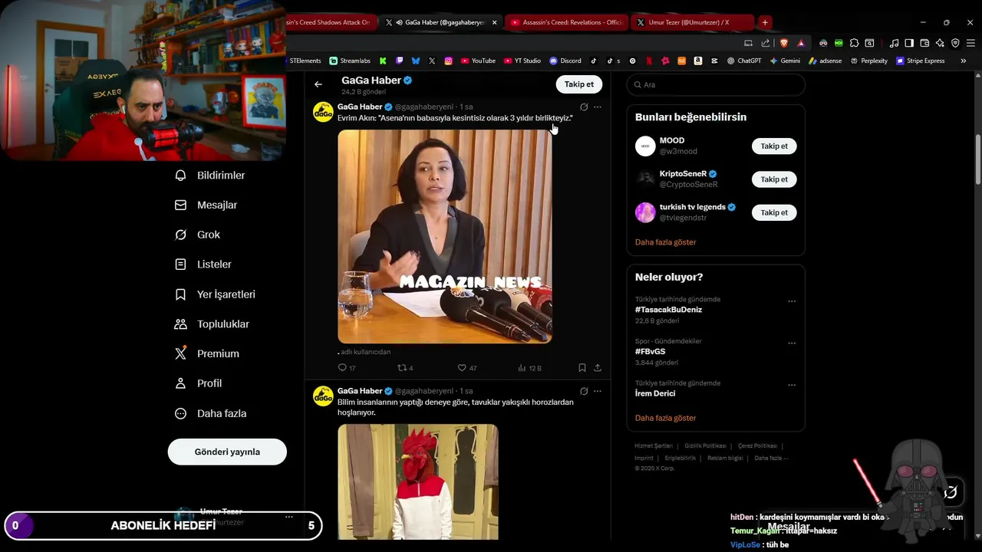Open more options on the Evrim Akın post
This screenshot has height=552, width=982.
(x=598, y=107)
